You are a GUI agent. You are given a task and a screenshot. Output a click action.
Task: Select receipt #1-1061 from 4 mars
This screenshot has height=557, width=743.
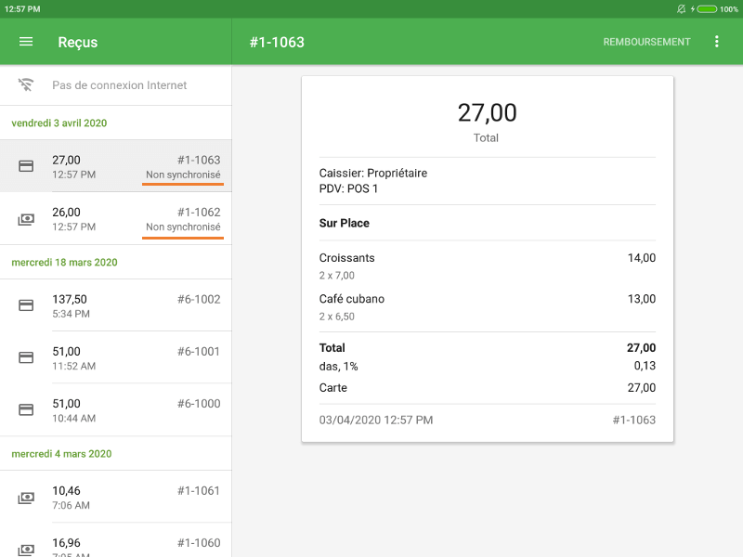(x=116, y=498)
